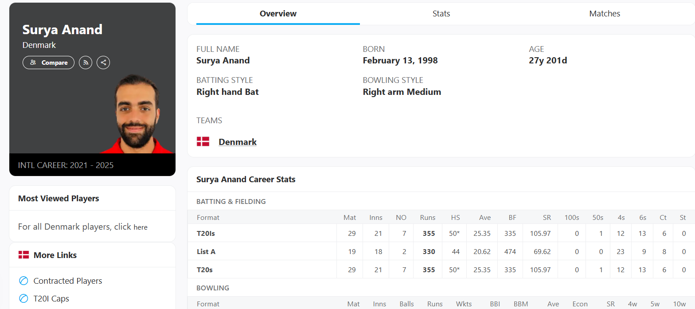Click the "BF" column header in batting table
The image size is (695, 309).
[512, 217]
